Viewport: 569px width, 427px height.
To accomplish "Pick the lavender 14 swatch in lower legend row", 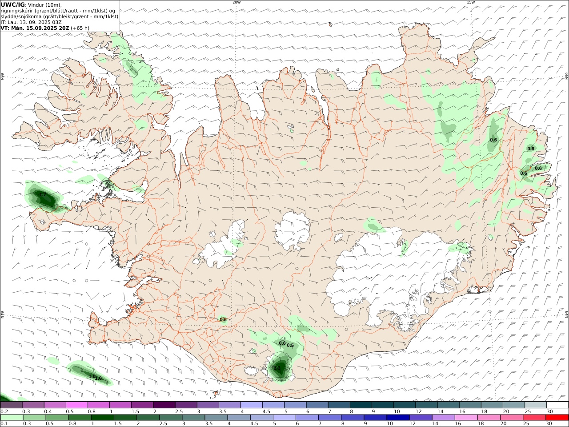I will [443, 418].
